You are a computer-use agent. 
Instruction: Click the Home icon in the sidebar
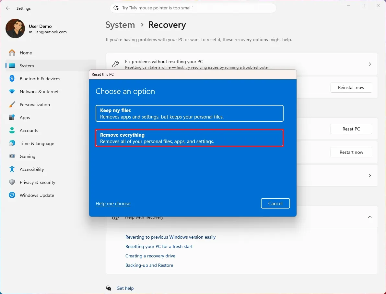coord(12,53)
